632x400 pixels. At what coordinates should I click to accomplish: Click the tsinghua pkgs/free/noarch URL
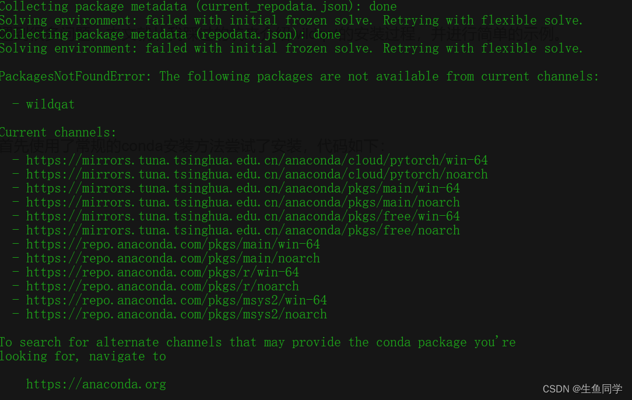pos(243,230)
